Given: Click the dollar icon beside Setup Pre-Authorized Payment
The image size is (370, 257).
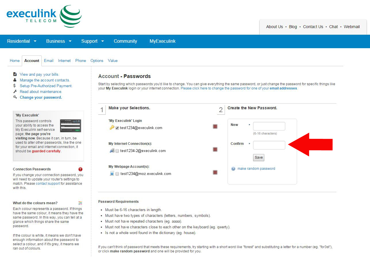Looking at the screenshot, I should (x=15, y=86).
